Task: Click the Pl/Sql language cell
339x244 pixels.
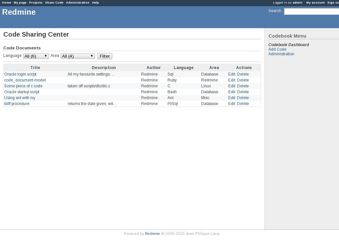Action: coord(173,104)
